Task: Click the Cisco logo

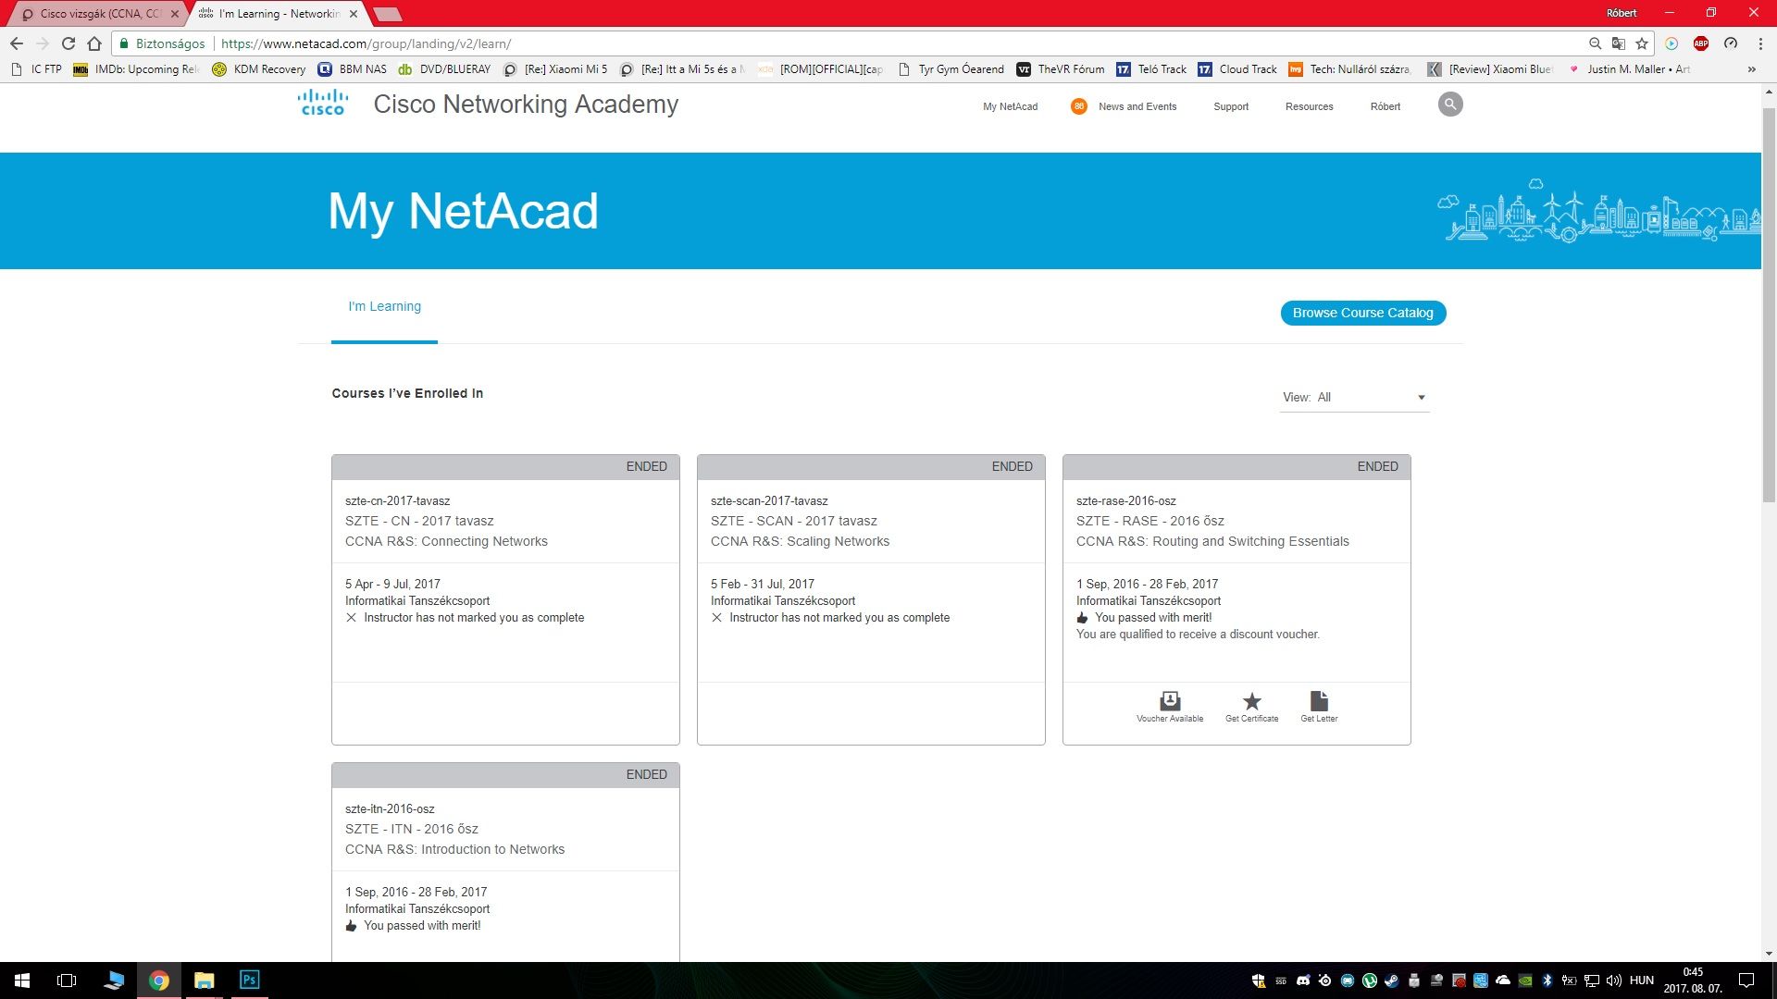Action: 323,103
